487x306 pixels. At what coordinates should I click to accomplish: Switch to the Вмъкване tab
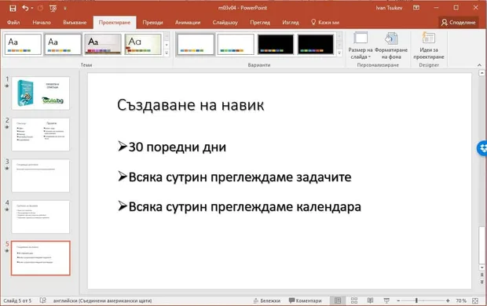tap(75, 22)
